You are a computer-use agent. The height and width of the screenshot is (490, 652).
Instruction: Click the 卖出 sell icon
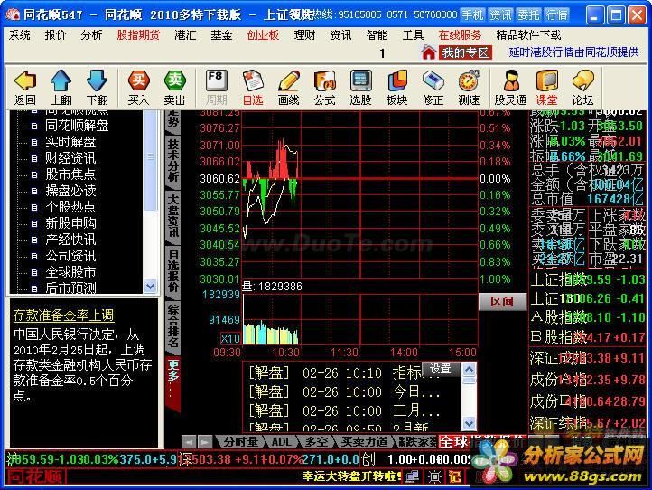coord(174,80)
